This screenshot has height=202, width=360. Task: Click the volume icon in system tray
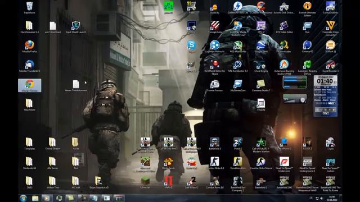point(322,198)
